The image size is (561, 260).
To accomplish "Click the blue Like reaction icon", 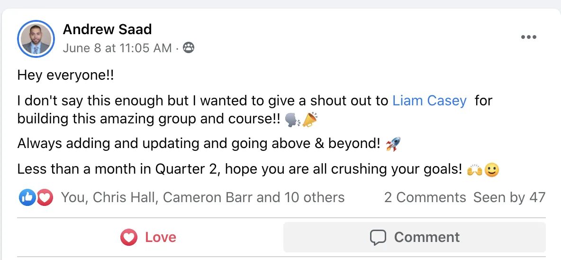I will (x=27, y=197).
